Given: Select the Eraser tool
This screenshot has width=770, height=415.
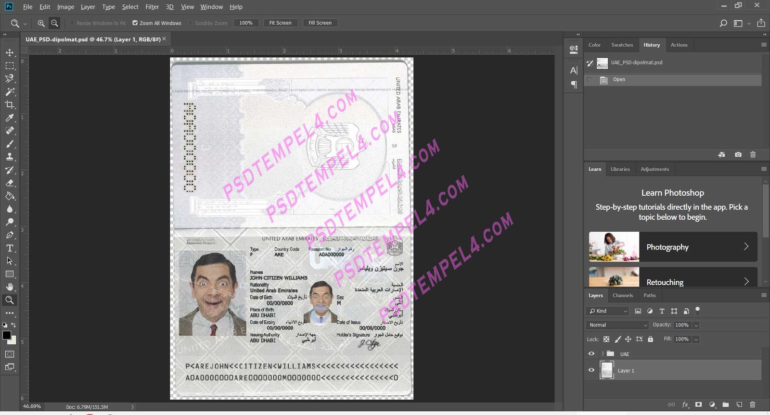Looking at the screenshot, I should 10,183.
